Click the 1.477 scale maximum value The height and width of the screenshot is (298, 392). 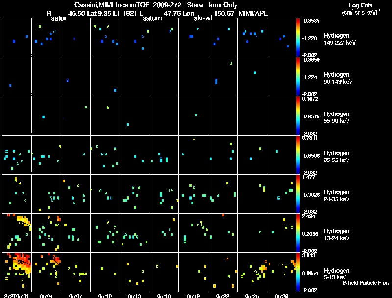(309, 177)
